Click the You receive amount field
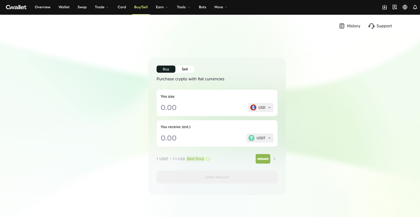This screenshot has height=217, width=420. pyautogui.click(x=202, y=138)
